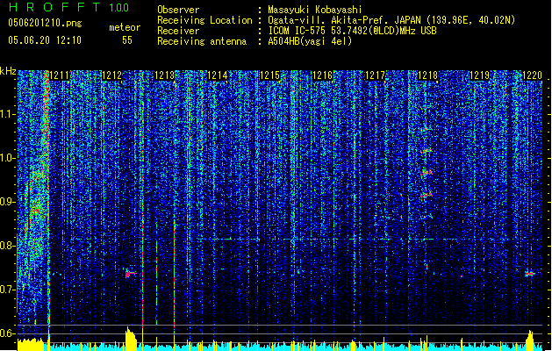
Task: Click the 'Receiver' field label
Action: click(178, 31)
